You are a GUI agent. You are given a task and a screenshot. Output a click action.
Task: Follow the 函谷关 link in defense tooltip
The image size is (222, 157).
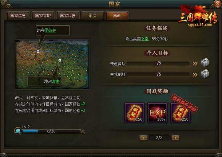[50, 30]
